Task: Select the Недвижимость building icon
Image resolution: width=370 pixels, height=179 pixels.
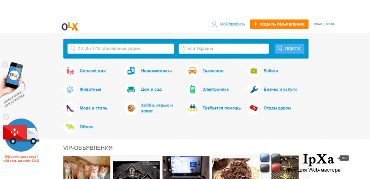Action: tap(131, 70)
